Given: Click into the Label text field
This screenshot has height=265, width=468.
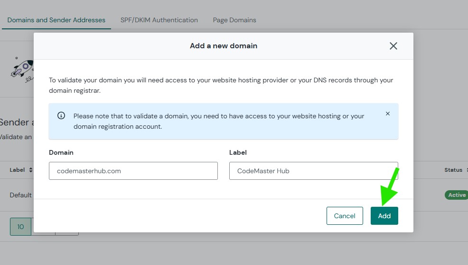Looking at the screenshot, I should tap(313, 171).
